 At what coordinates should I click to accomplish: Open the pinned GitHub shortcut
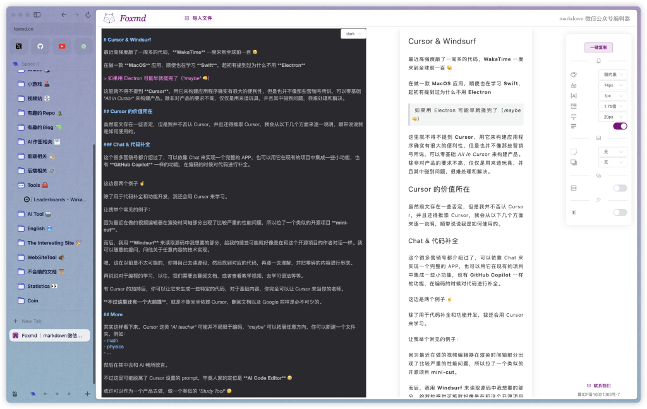coord(40,46)
